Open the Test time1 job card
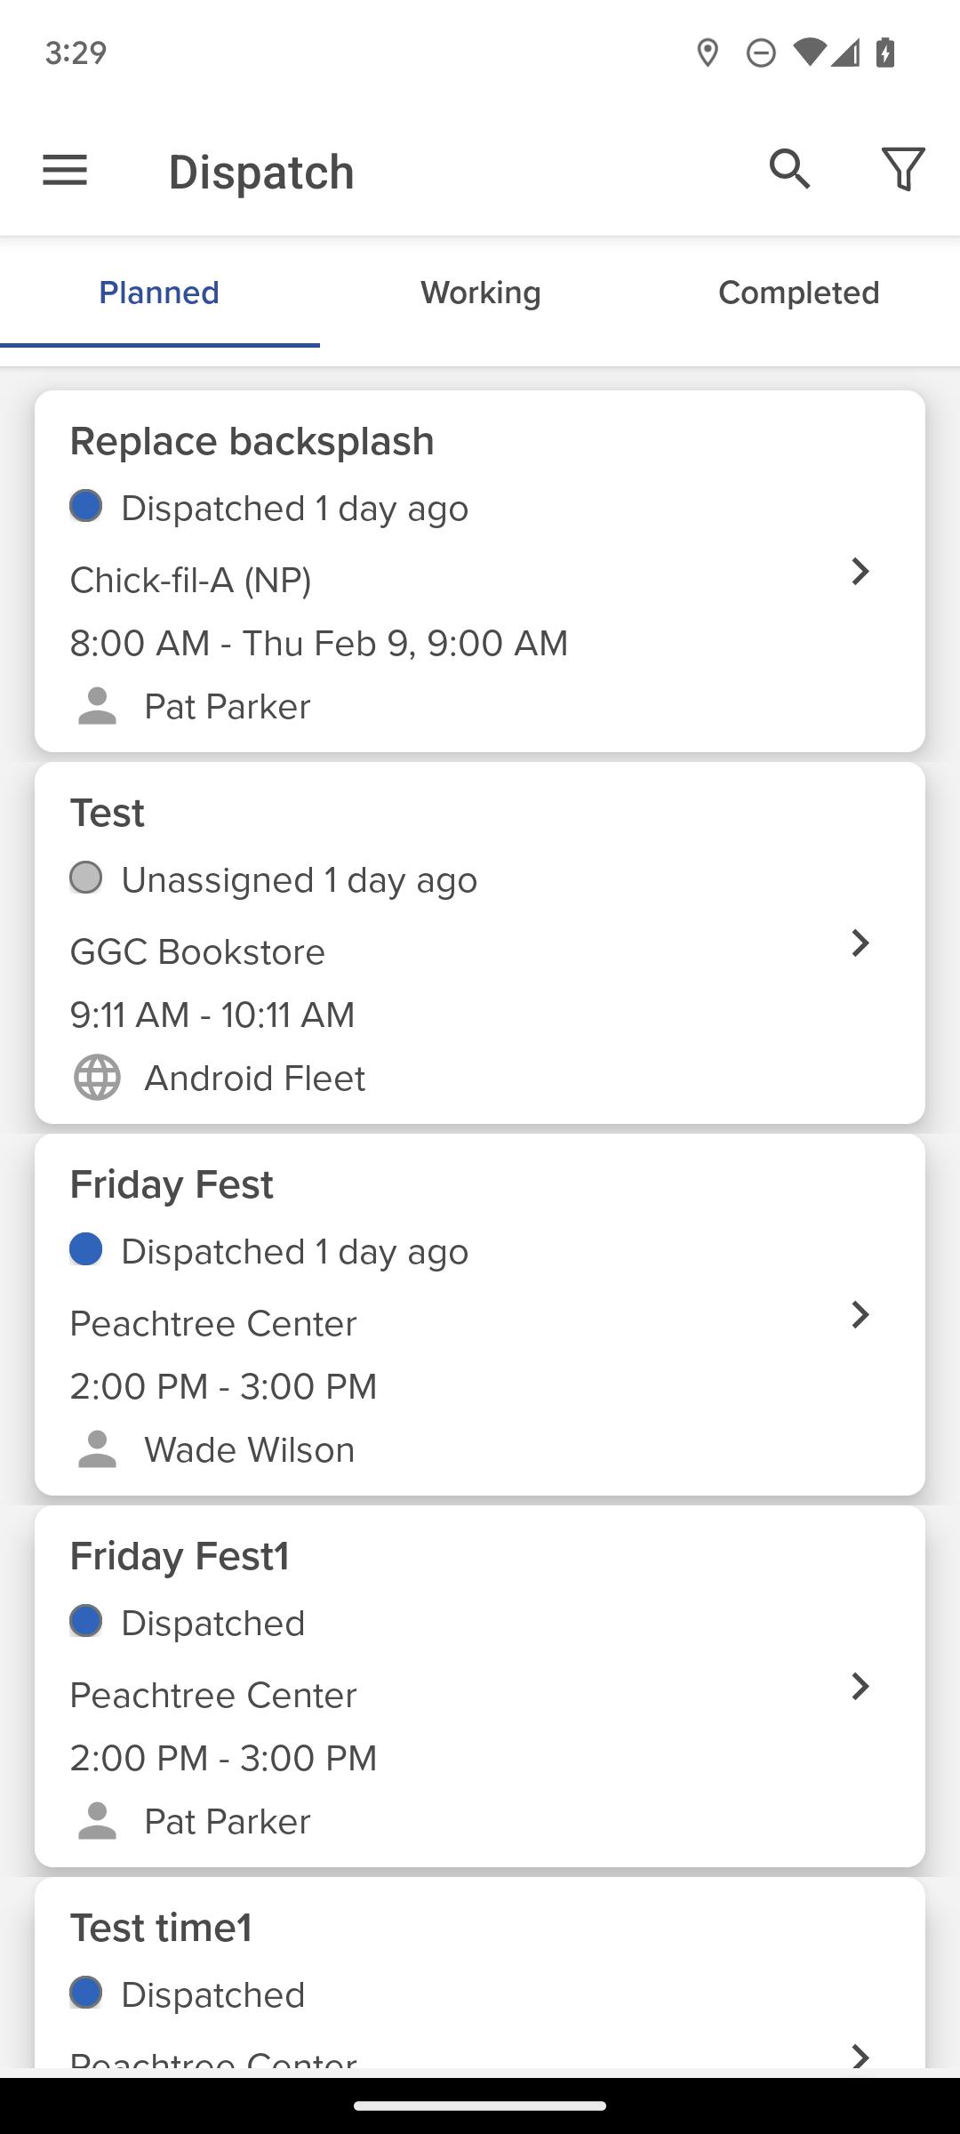960x2134 pixels. click(x=480, y=1972)
